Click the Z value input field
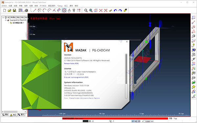Image resolution: width=197 pixels, height=123 pixels. [x=147, y=121]
